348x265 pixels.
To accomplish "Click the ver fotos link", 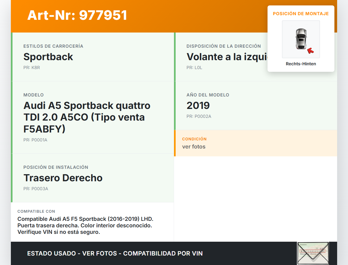I will pyautogui.click(x=194, y=147).
